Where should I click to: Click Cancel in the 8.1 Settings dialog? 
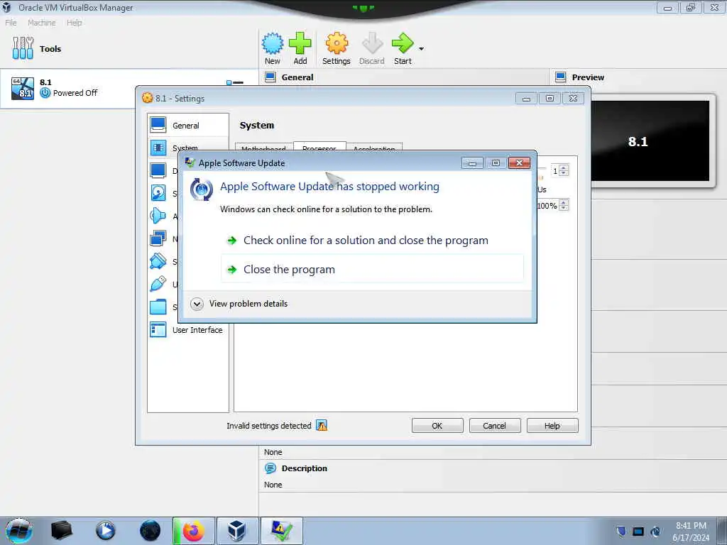click(x=495, y=426)
